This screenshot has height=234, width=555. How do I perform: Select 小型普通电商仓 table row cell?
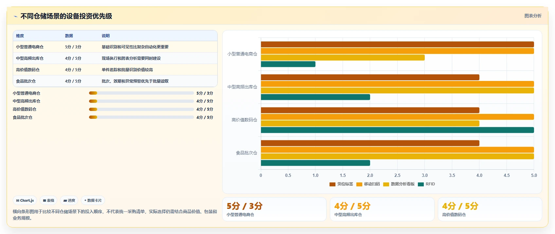point(30,47)
